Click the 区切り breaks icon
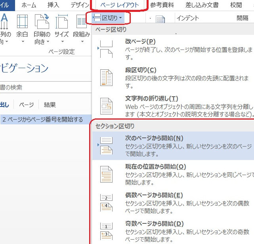254x244 pixels. click(x=97, y=17)
